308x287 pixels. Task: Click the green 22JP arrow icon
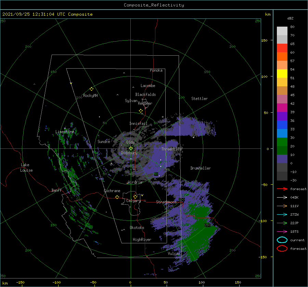pyautogui.click(x=282, y=223)
